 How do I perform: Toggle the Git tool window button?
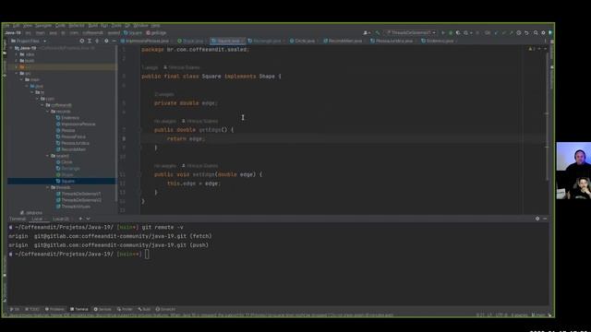(x=15, y=310)
